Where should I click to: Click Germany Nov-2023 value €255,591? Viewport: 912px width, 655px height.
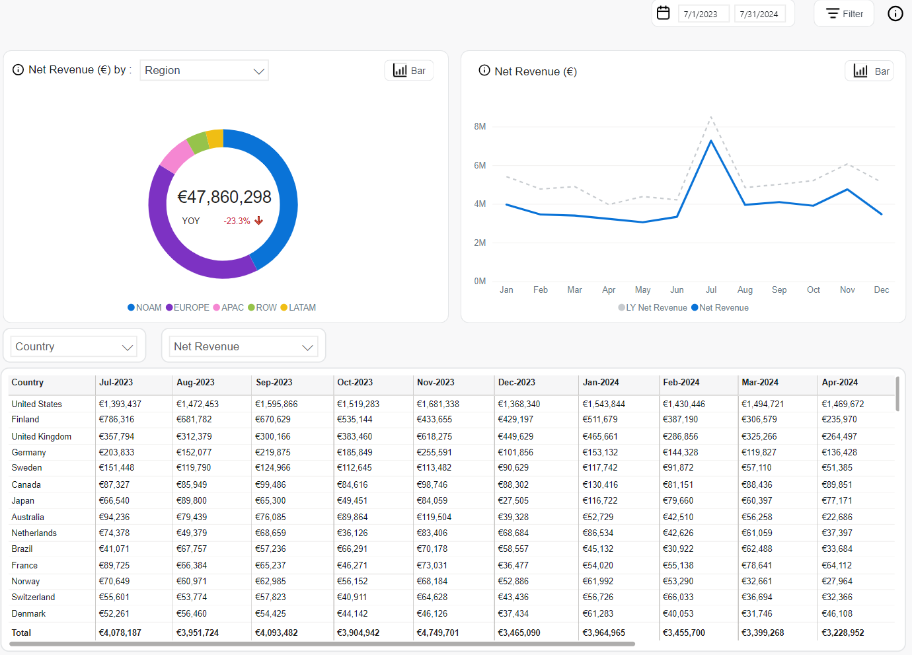tap(434, 452)
